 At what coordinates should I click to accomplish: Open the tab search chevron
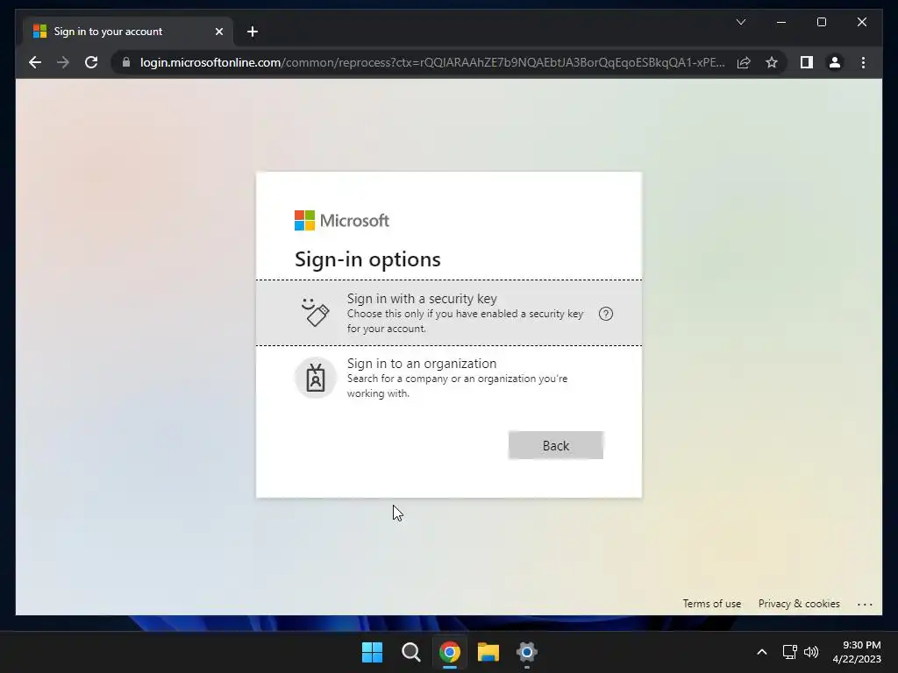[x=740, y=22]
